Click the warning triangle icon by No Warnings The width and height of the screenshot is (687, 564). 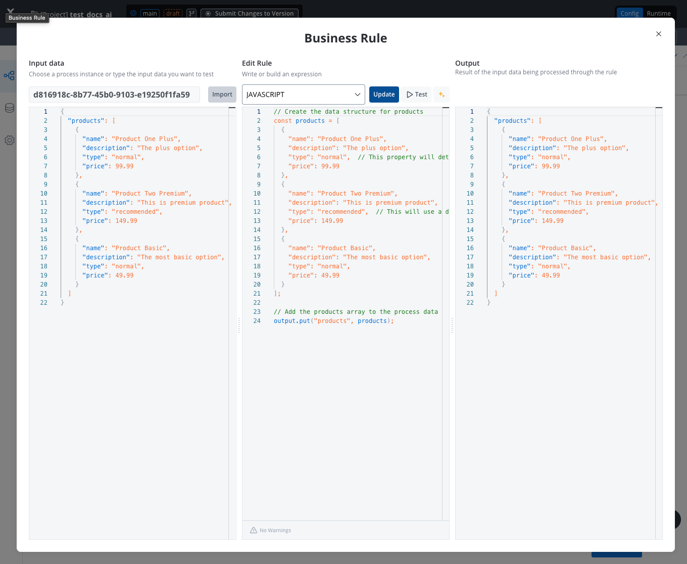tap(254, 530)
